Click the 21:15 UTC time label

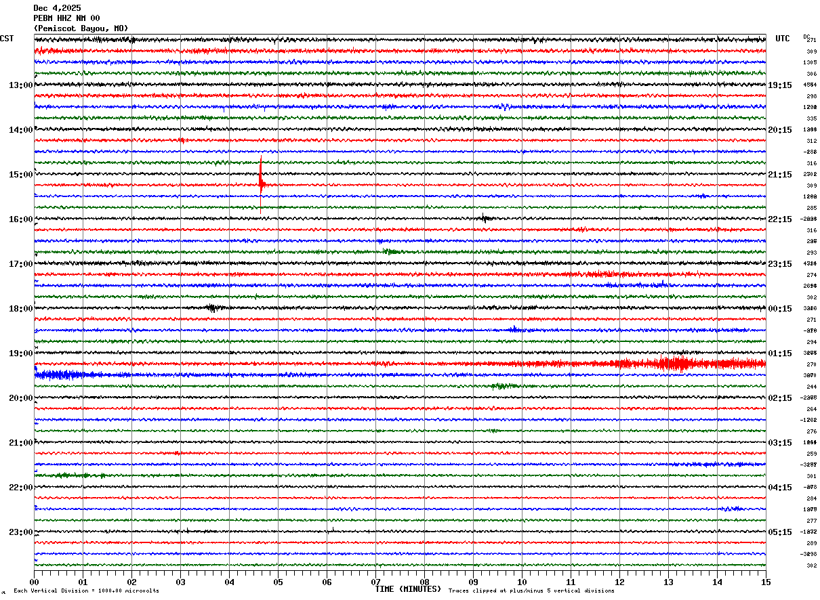(x=779, y=175)
